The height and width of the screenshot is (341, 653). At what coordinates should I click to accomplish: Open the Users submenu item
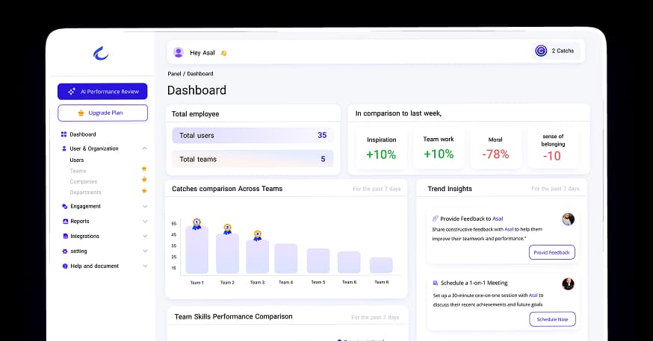[77, 160]
